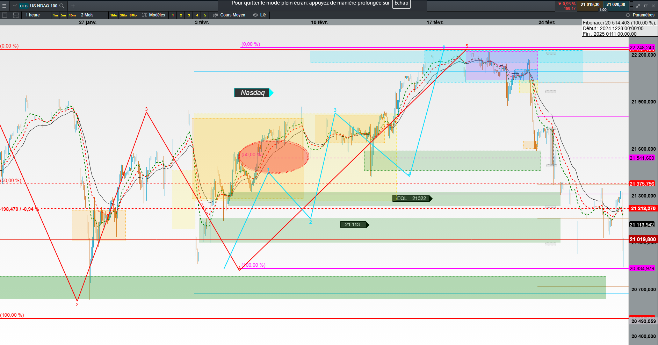Open the 1 heure timeframe dropdown
This screenshot has height=345, width=658.
33,15
